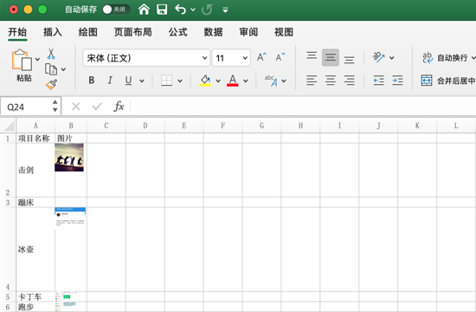Undo the last action
The height and width of the screenshot is (312, 476).
(180, 10)
